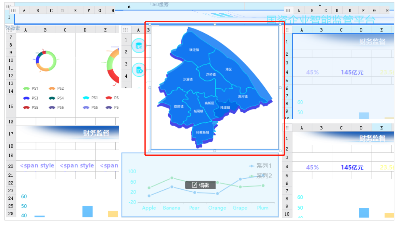Select 系列1 legend entry in line chart
Image resolution: width=410 pixels, height=235 pixels.
pos(260,166)
